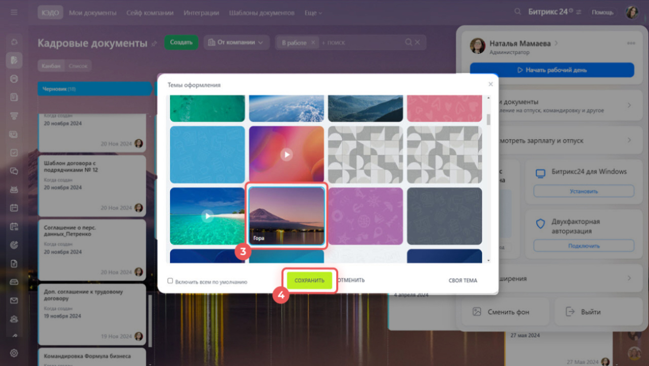
Task: Click the swap arrows icon beside the Битрикс24 logo
Action: point(579,12)
